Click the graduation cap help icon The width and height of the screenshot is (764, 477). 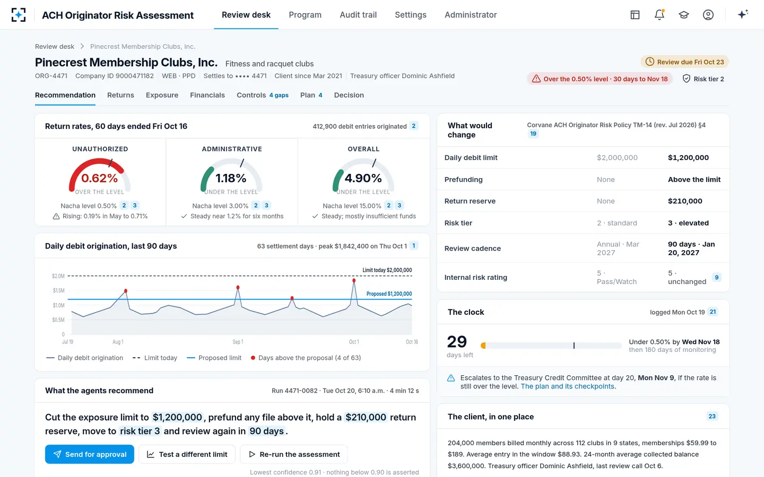point(684,15)
